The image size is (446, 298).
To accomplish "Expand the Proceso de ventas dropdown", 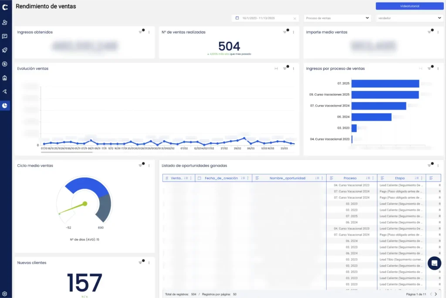I will coord(338,18).
